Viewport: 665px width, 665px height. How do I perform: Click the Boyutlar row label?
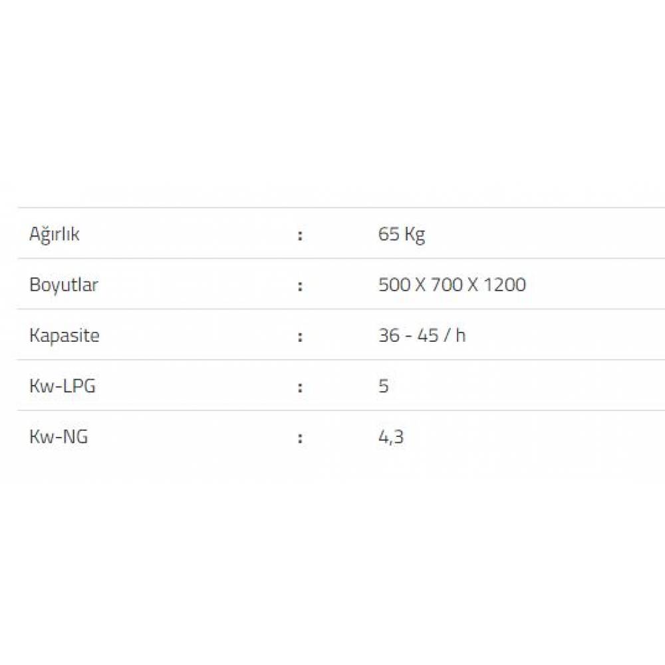point(64,285)
